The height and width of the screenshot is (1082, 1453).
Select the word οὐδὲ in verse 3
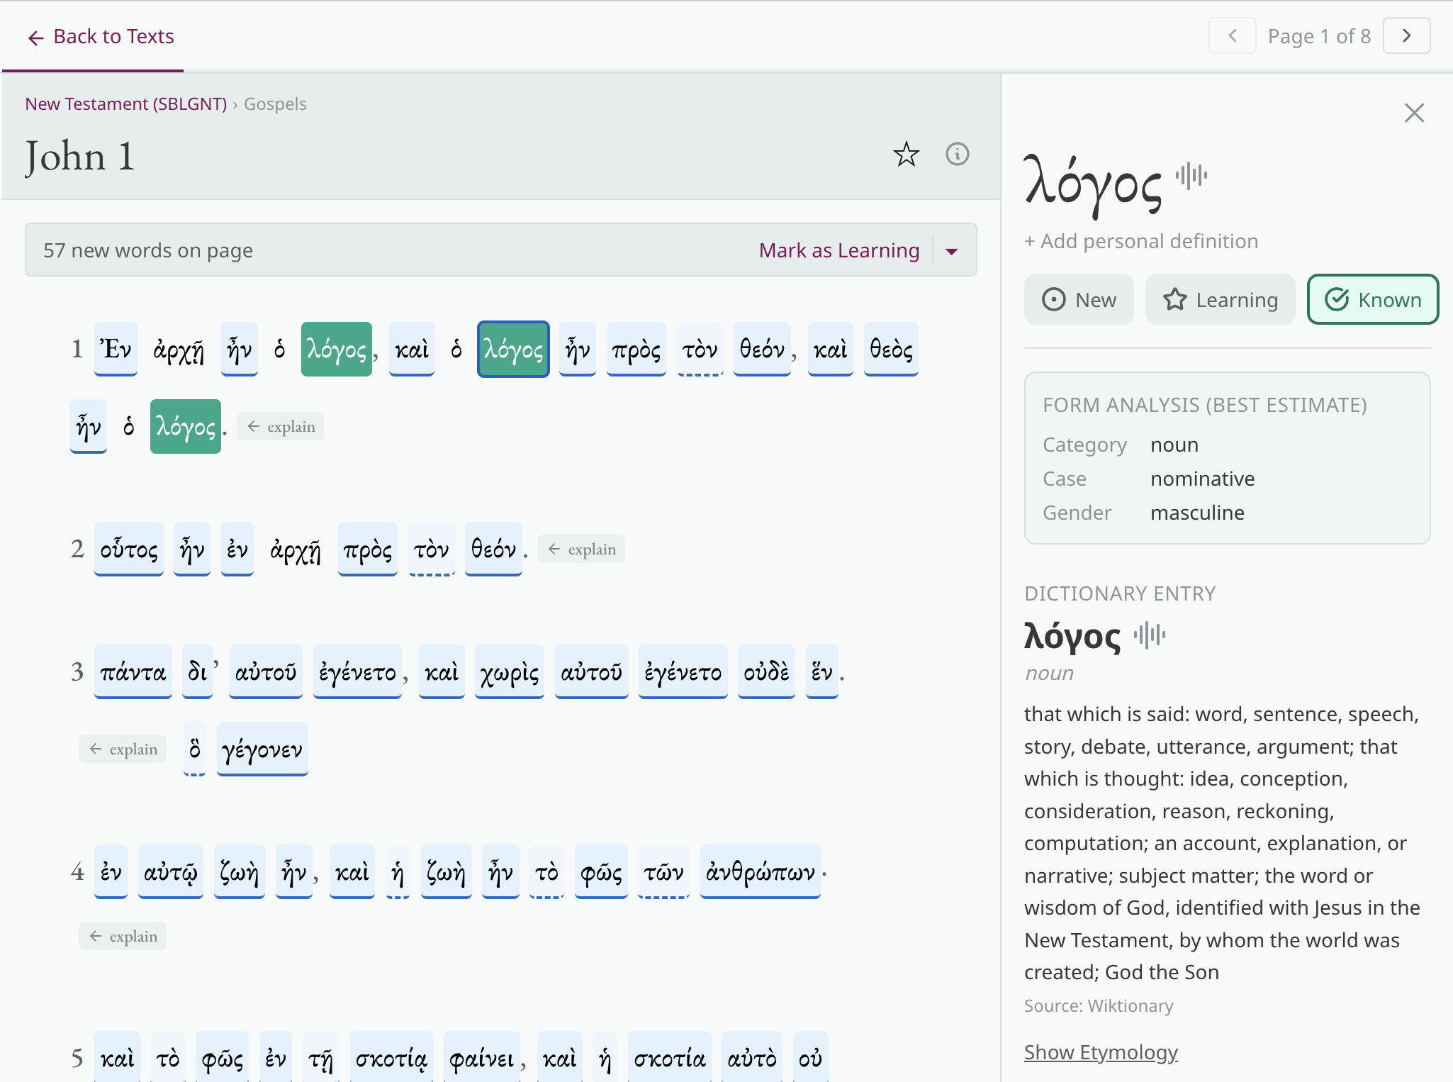coord(766,671)
